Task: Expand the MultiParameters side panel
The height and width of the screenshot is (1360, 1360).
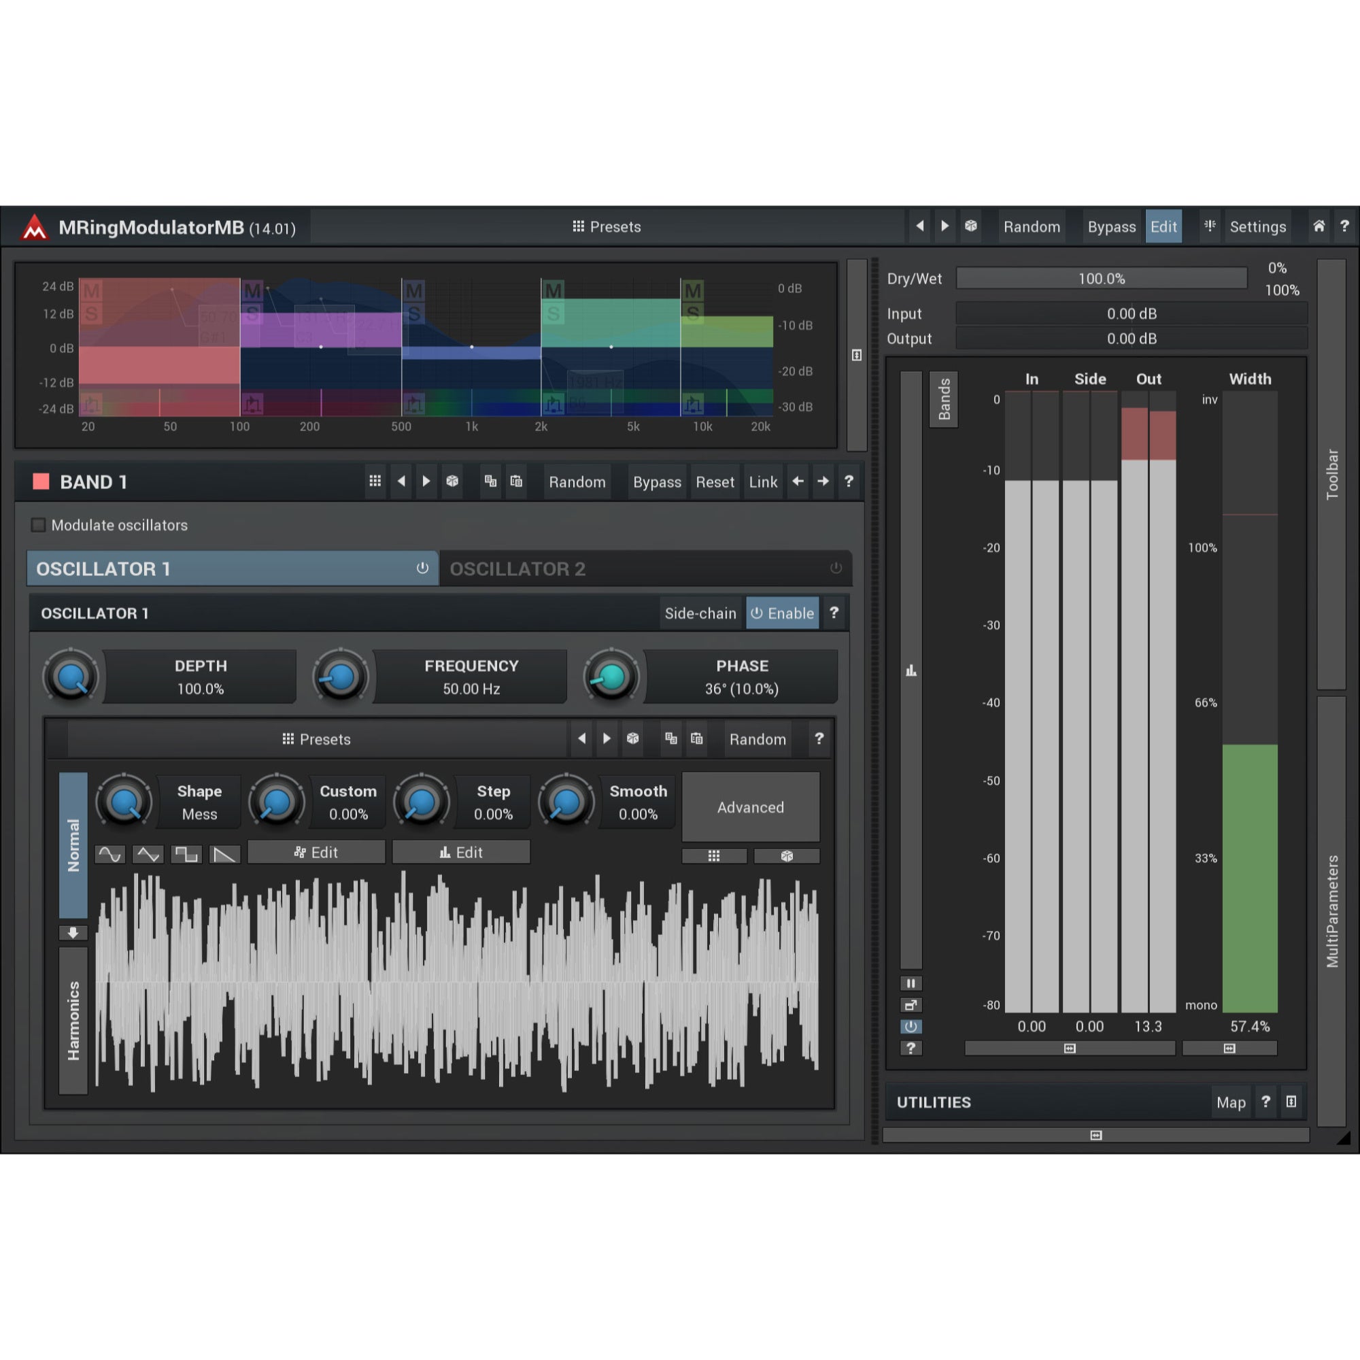Action: click(1332, 912)
